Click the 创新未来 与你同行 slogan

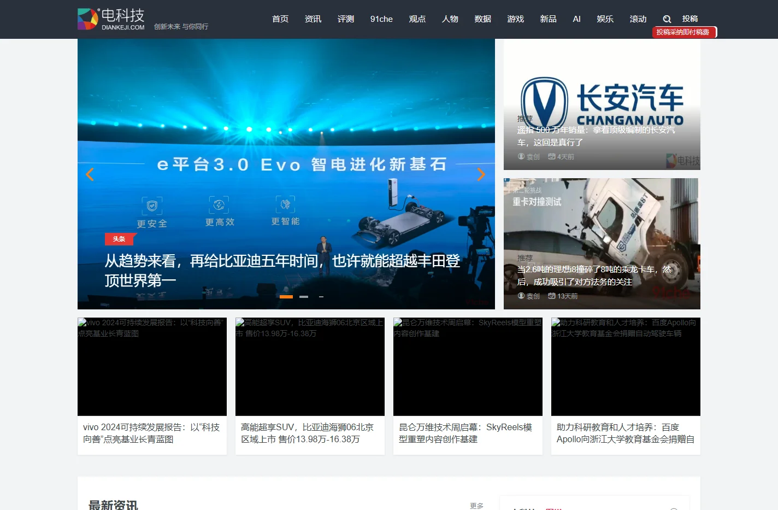[x=181, y=26]
